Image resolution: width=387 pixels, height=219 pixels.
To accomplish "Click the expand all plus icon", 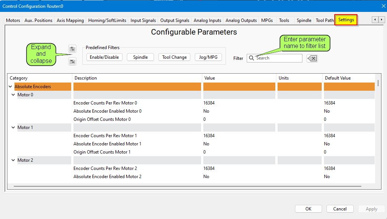I will coord(72,49).
